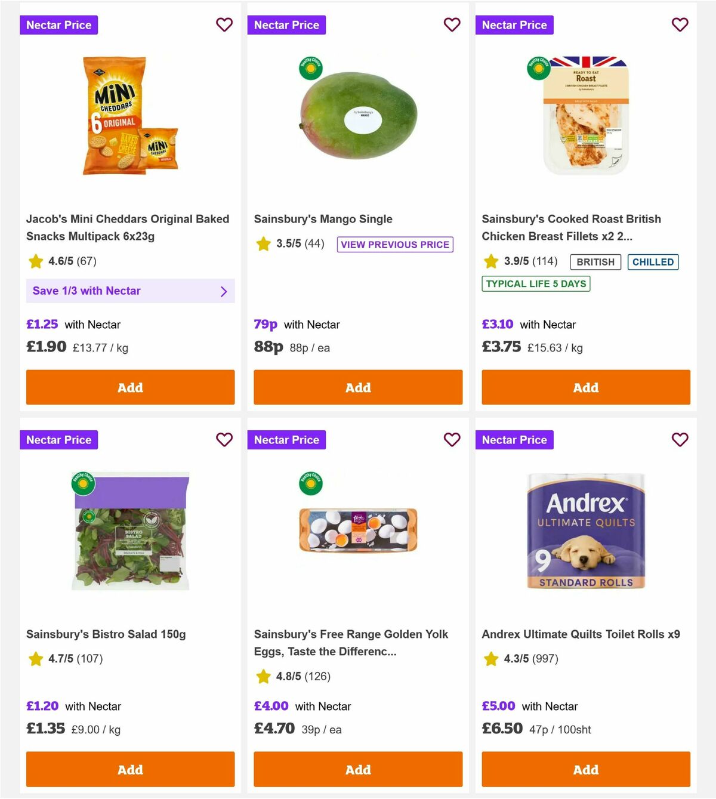
Task: Toggle the wishlist heart for Mini Cheddars off
Action: click(224, 24)
